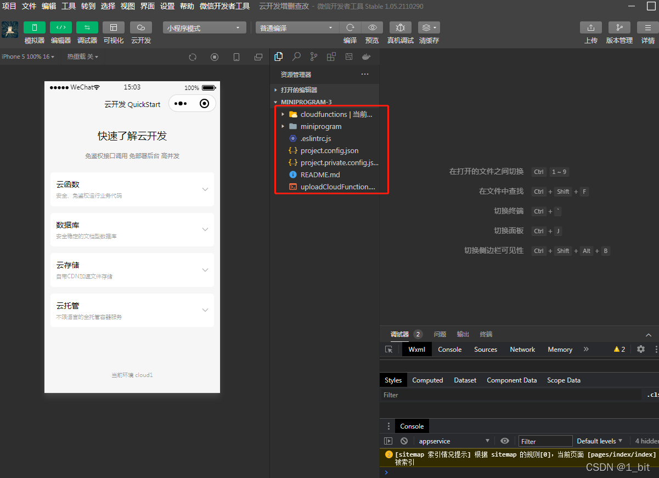Toggle the 调试器 debugger panel button

coord(87,27)
